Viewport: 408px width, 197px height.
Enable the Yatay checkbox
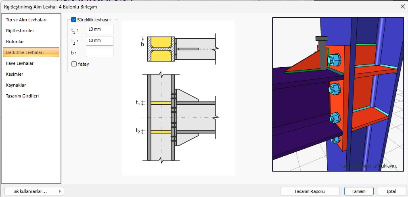point(74,64)
